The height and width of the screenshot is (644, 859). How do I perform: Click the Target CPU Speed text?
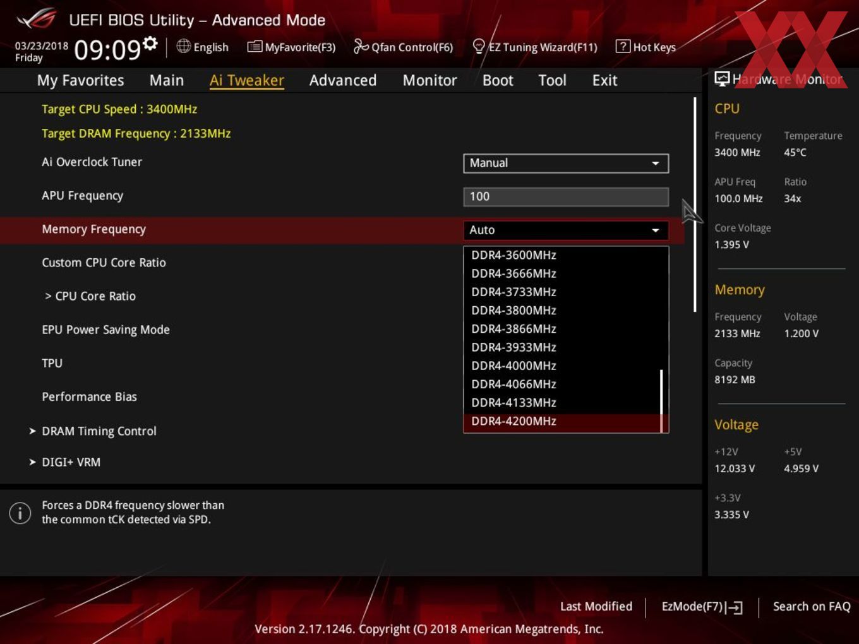[x=119, y=109]
